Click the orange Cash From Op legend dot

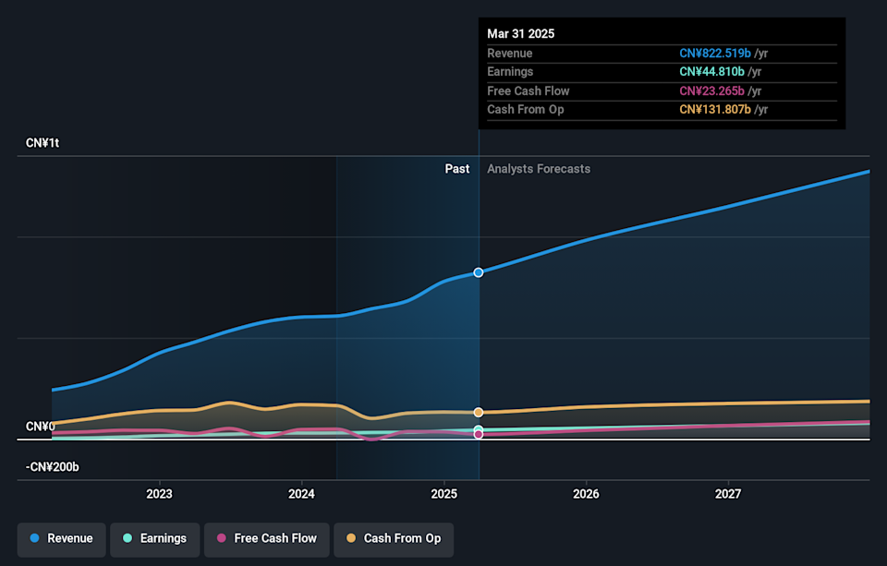(x=351, y=538)
